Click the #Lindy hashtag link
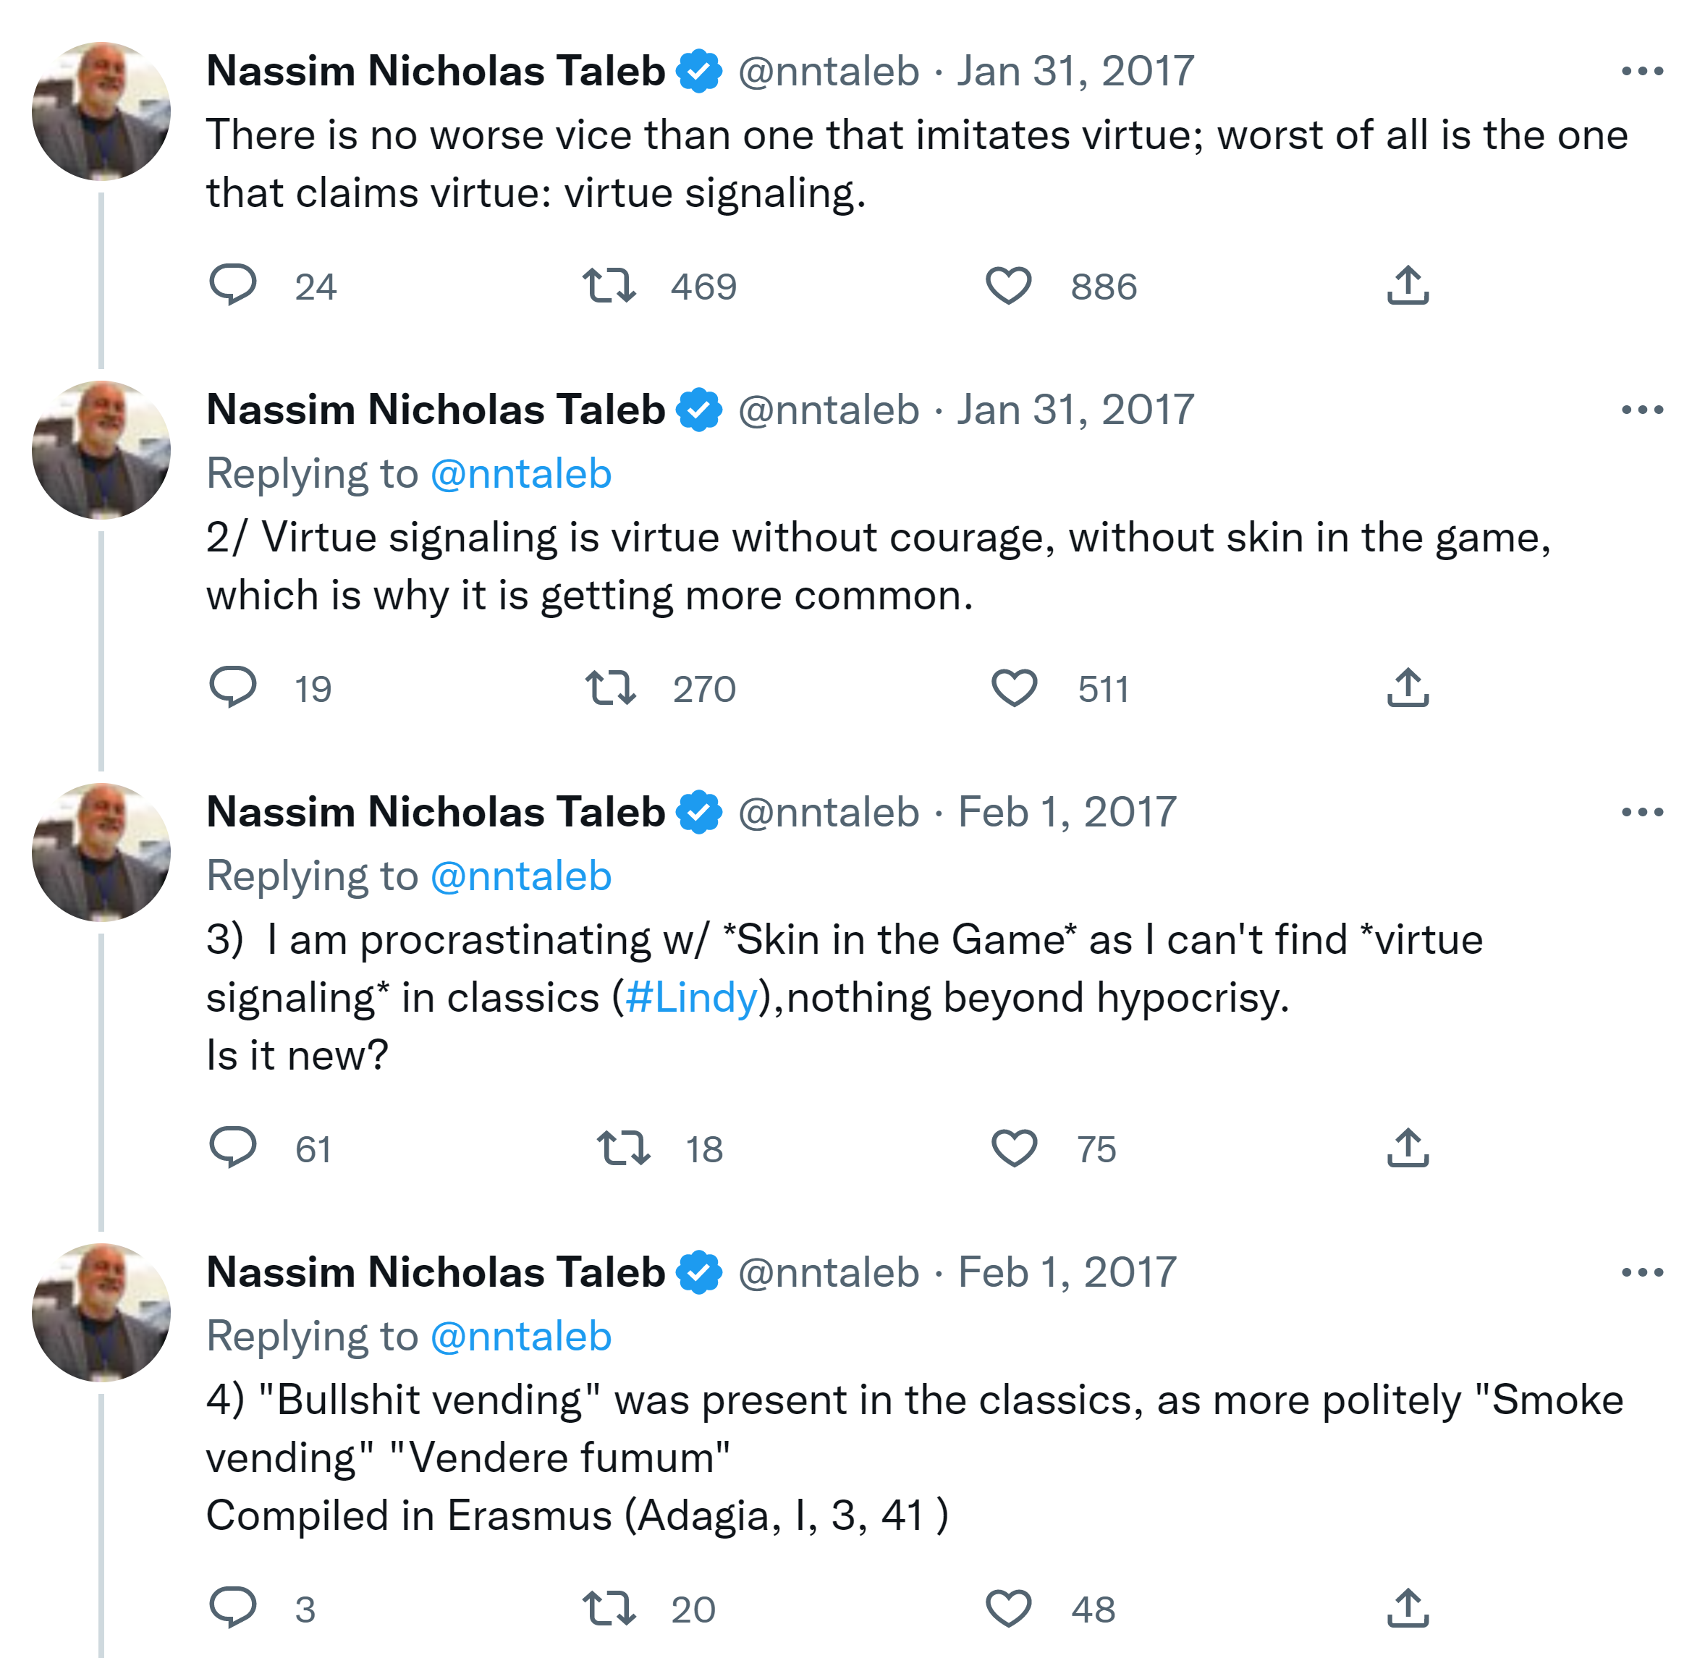 click(690, 997)
